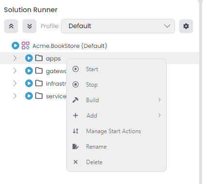Open the Build submenu entry
The height and width of the screenshot is (184, 203).
[x=116, y=100]
